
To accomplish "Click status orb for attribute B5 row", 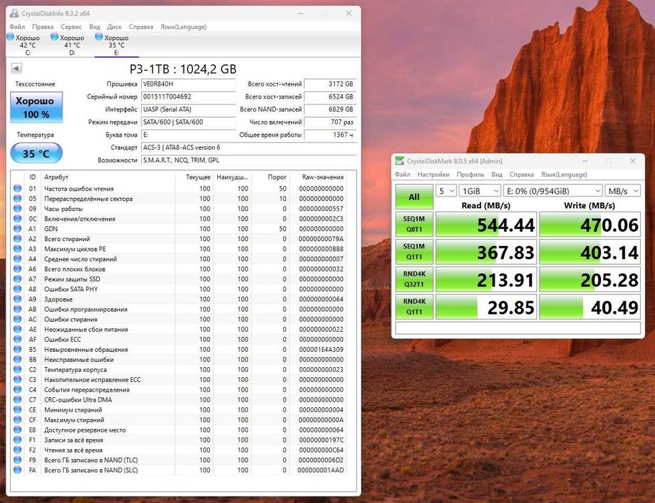I will (x=17, y=349).
